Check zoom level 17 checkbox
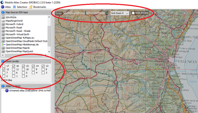This screenshot has height=113, width=198. click(x=4, y=66)
